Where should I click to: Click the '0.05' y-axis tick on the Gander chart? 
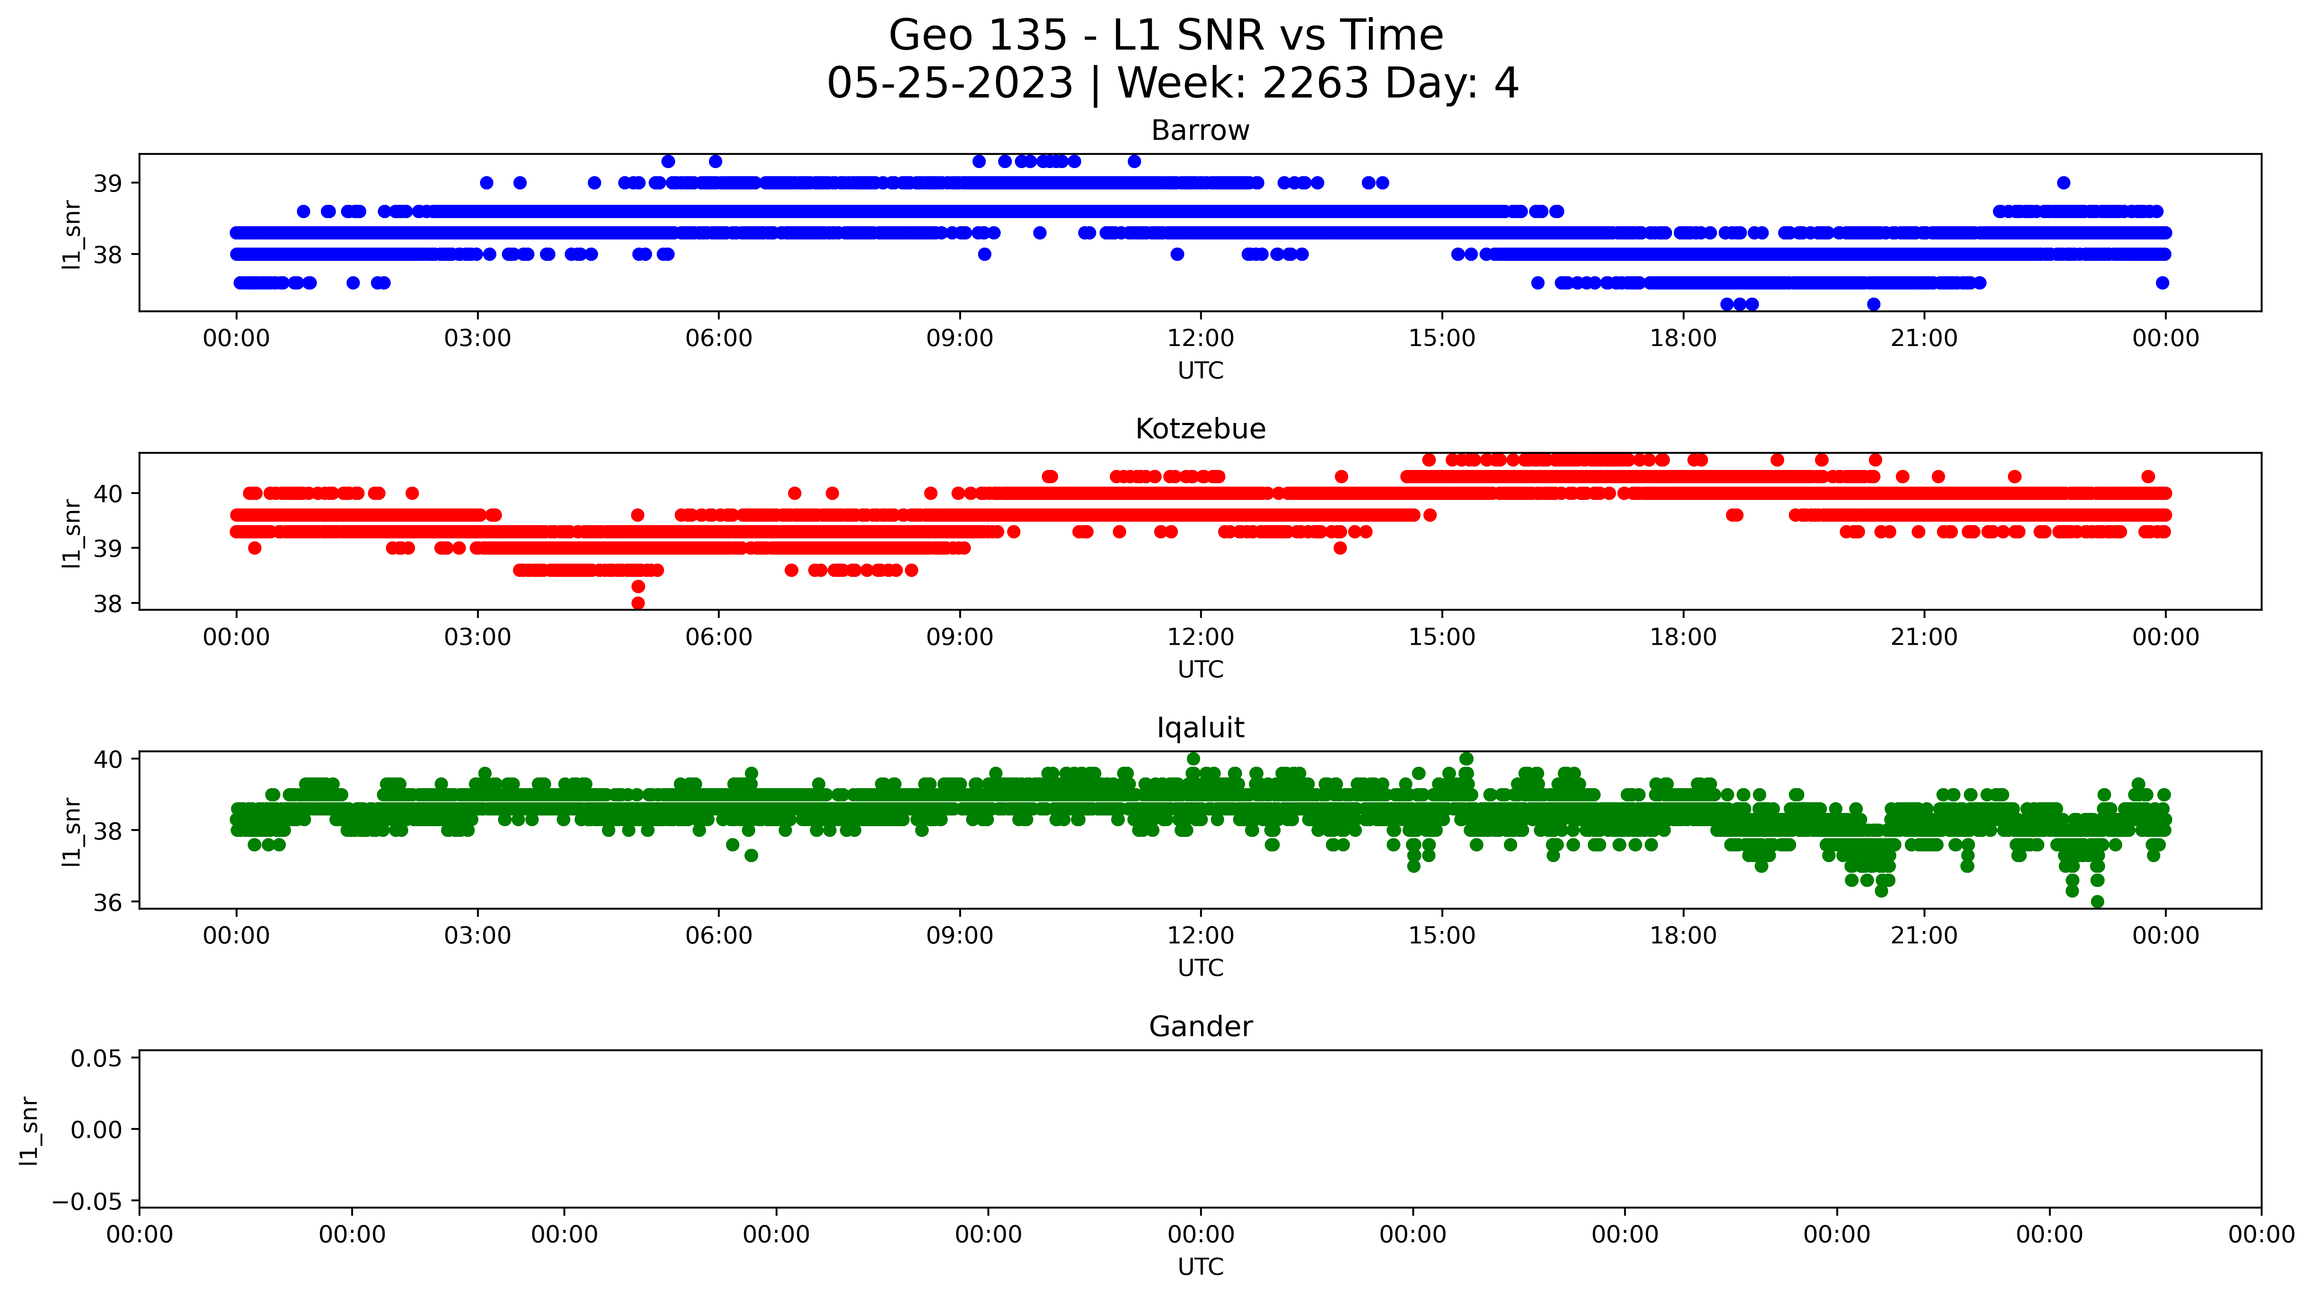click(97, 1058)
